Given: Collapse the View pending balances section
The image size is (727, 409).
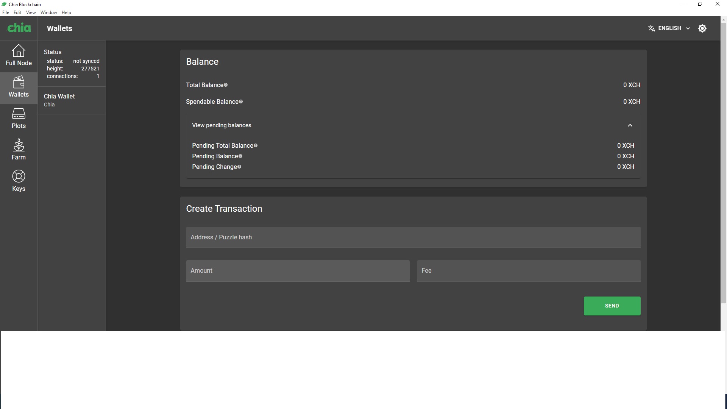Looking at the screenshot, I should pyautogui.click(x=630, y=125).
